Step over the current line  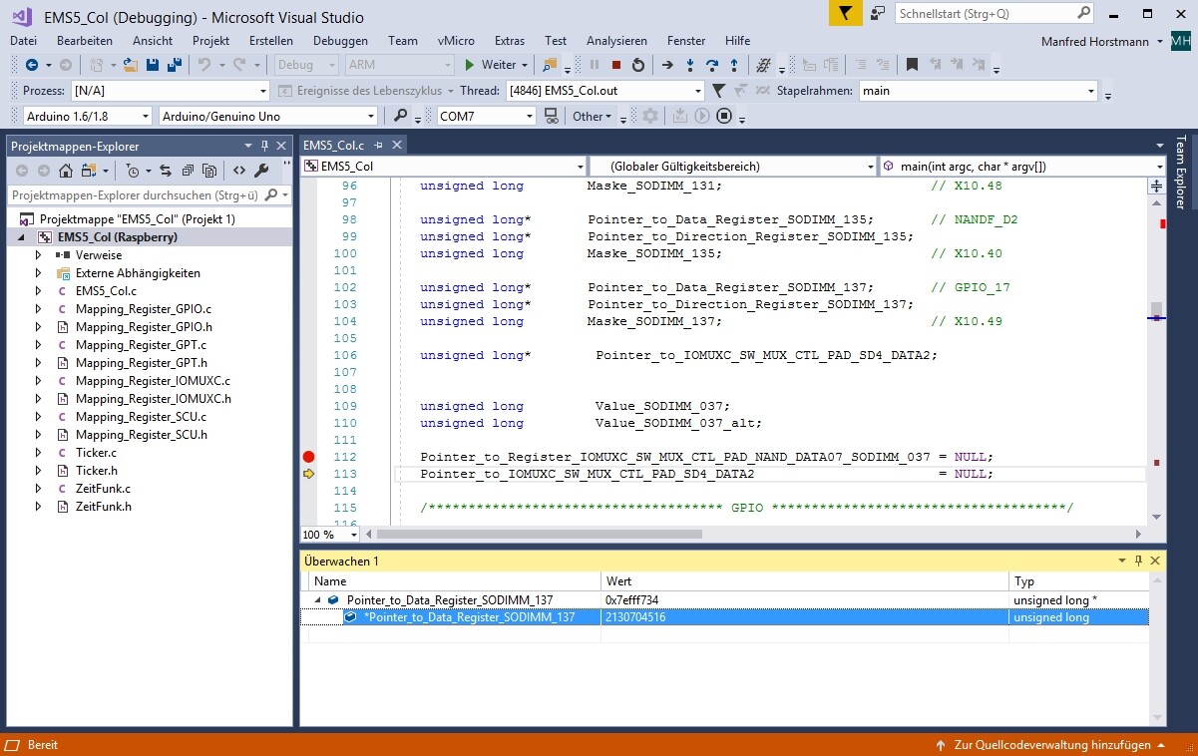coord(712,65)
